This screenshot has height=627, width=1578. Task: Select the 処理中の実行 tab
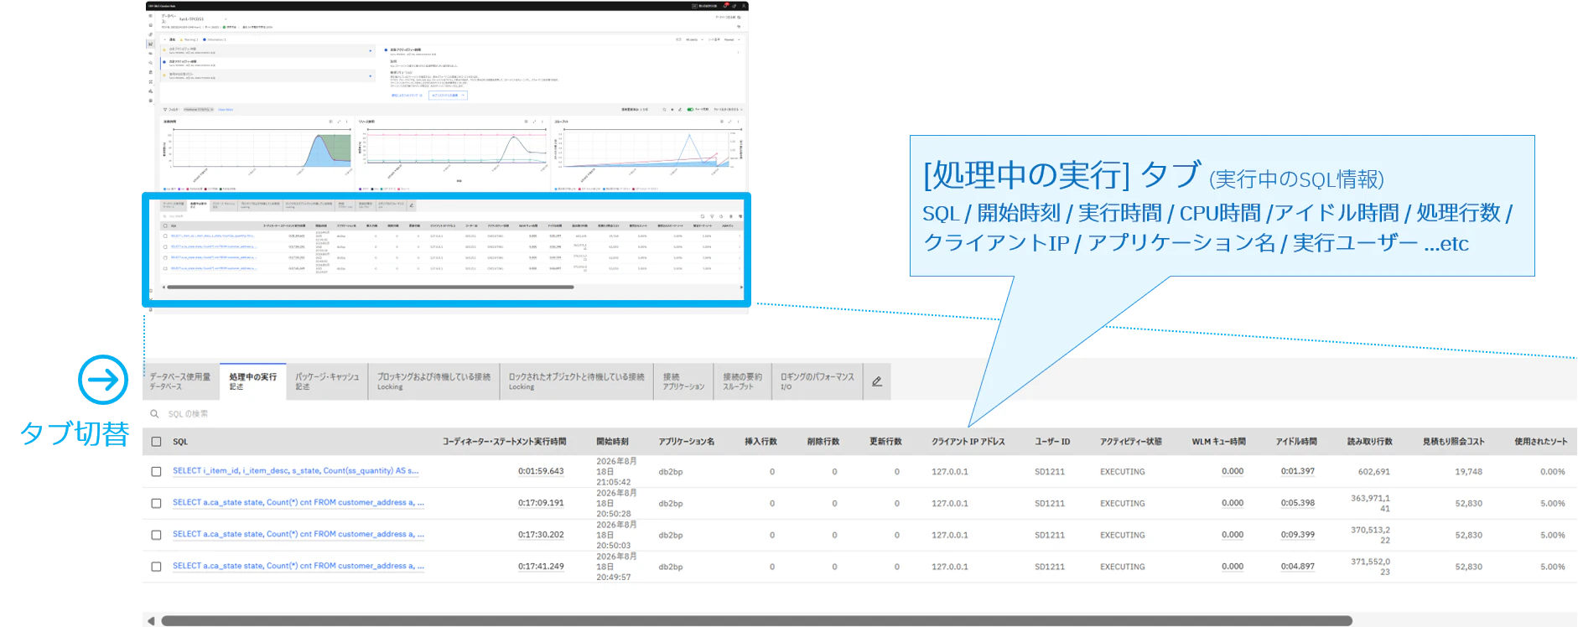(x=252, y=381)
